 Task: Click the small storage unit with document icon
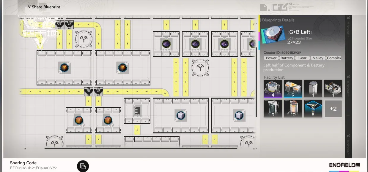(137, 111)
